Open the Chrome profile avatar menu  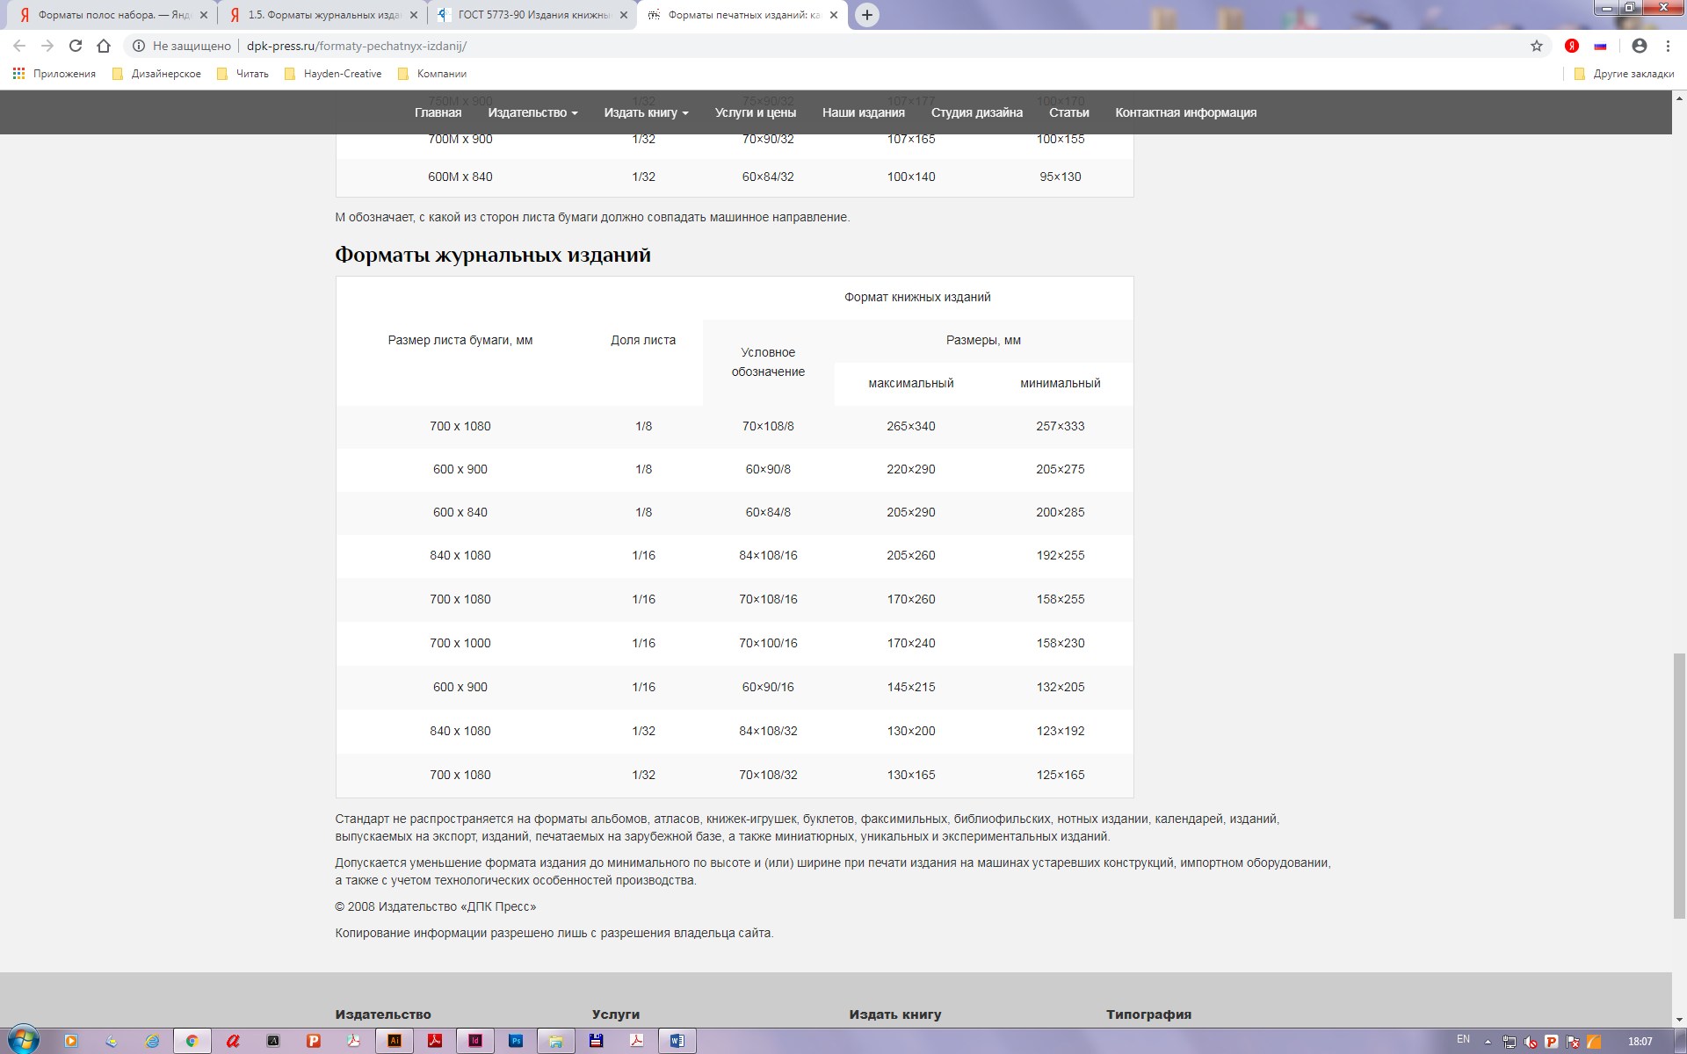pyautogui.click(x=1639, y=46)
